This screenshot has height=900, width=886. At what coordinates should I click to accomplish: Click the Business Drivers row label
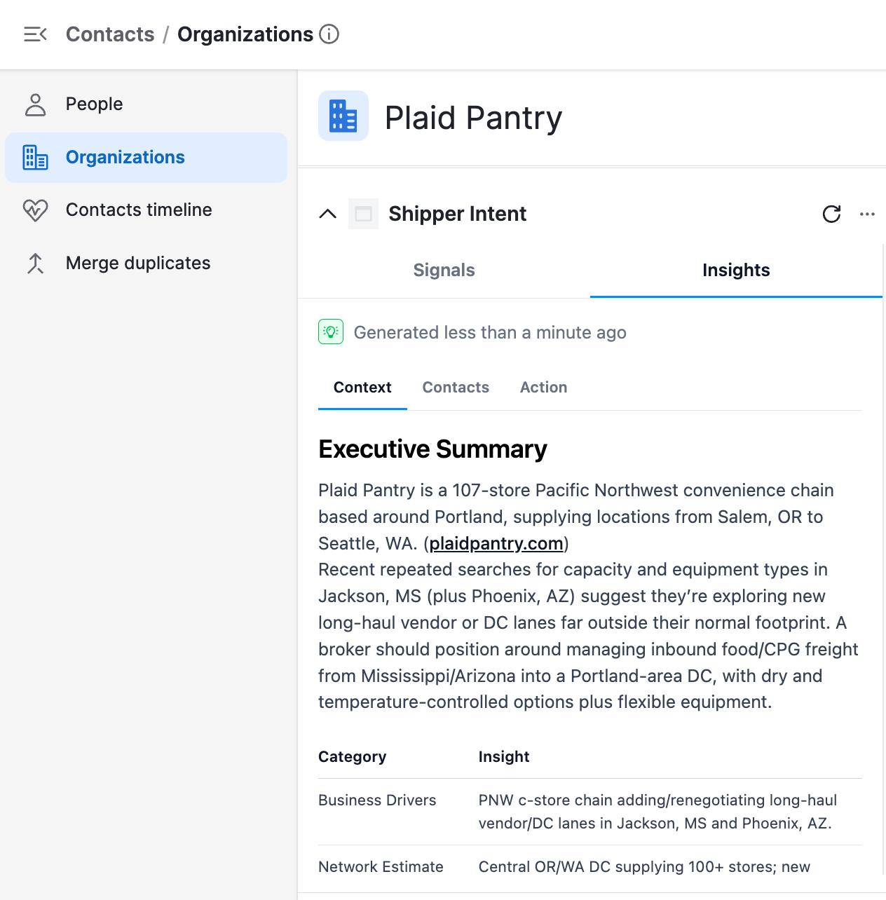pos(377,800)
